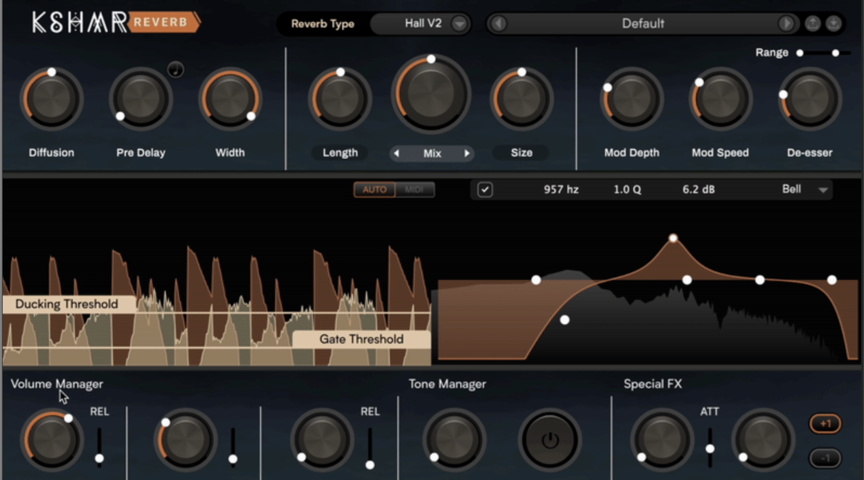Open the Reverb Type Hall V2 dropdown
864x480 pixels.
click(x=421, y=23)
